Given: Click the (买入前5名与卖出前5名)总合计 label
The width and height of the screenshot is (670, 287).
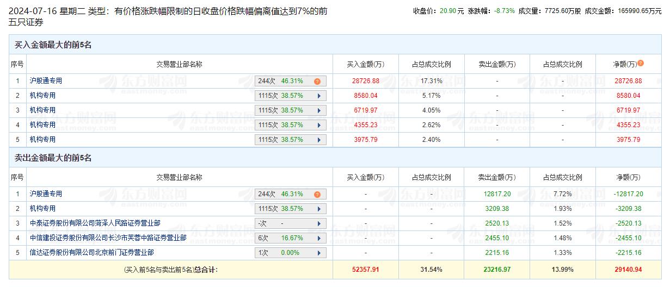Looking at the screenshot, I should [171, 269].
